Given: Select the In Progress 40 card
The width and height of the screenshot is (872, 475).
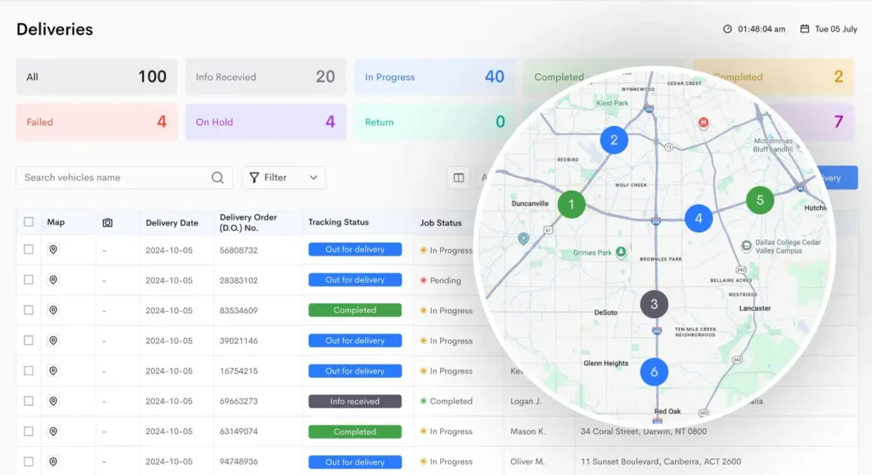Looking at the screenshot, I should [435, 77].
